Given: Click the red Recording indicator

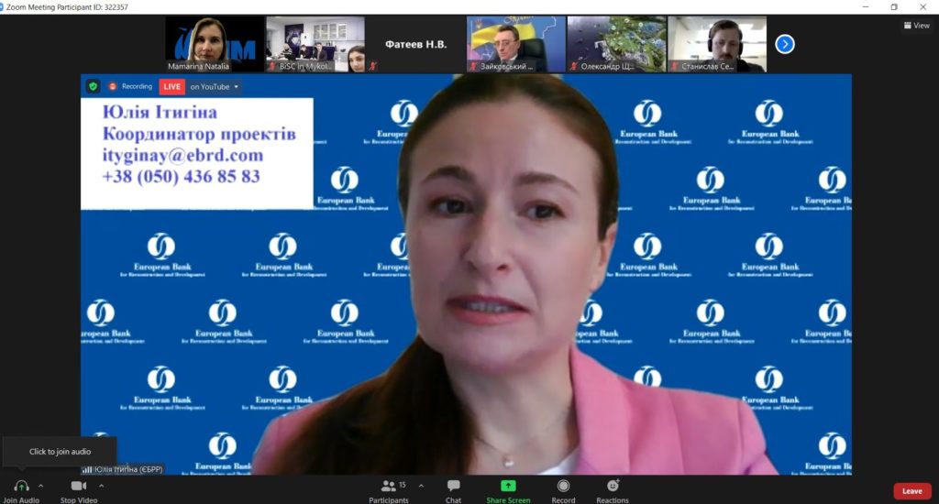Looking at the screenshot, I should (x=131, y=86).
